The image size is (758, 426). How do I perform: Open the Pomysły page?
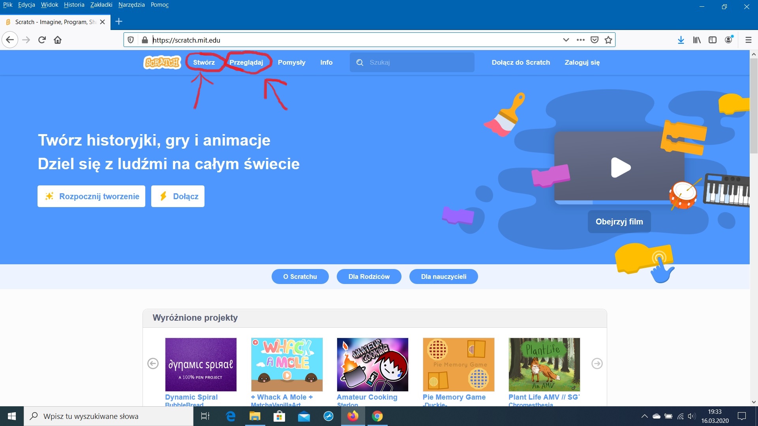click(x=291, y=62)
